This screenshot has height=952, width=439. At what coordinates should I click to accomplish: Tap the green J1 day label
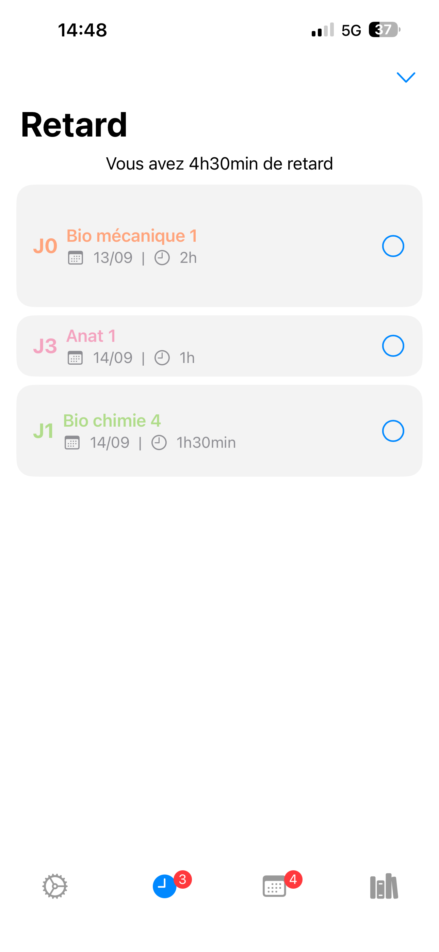(x=44, y=431)
